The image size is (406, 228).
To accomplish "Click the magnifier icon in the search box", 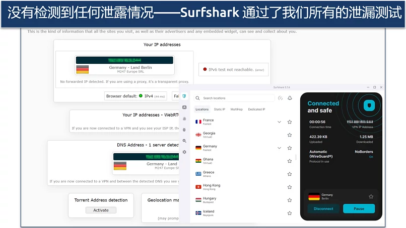I will click(x=197, y=98).
